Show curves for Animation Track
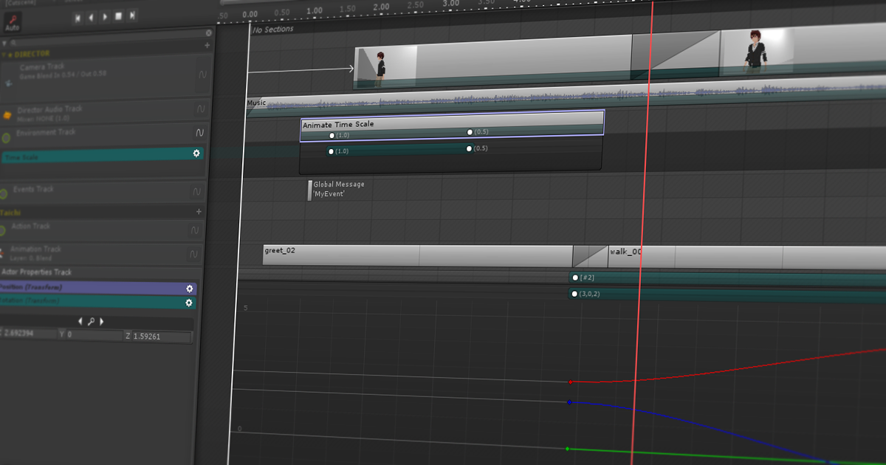Image resolution: width=886 pixels, height=465 pixels. click(194, 254)
